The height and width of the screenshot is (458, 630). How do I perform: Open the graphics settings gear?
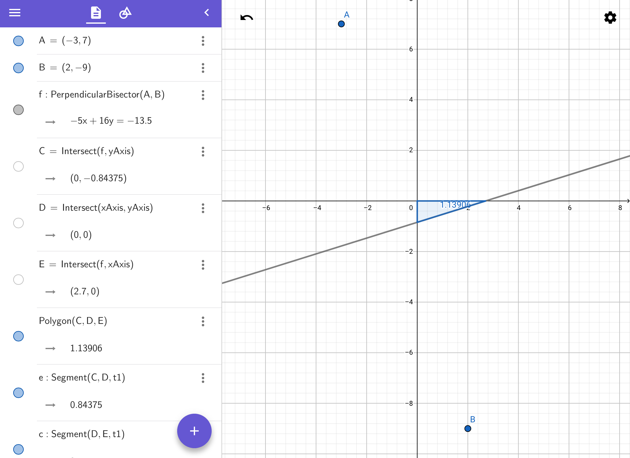click(x=610, y=18)
